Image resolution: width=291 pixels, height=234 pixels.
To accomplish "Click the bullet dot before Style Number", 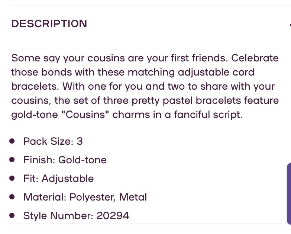I will pos(12,216).
